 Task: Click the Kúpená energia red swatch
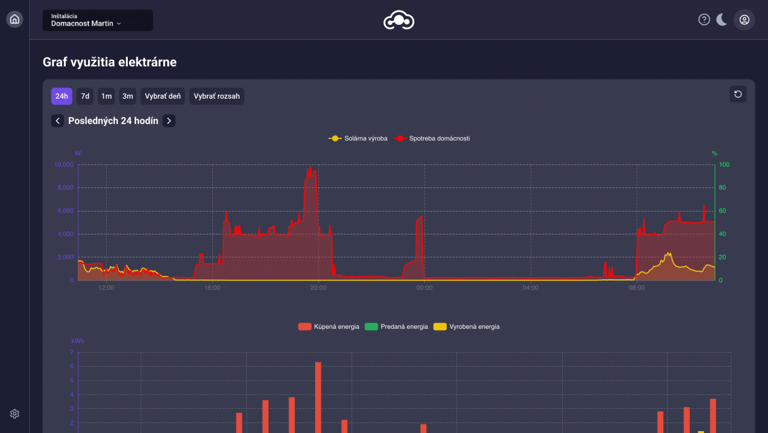(x=305, y=327)
